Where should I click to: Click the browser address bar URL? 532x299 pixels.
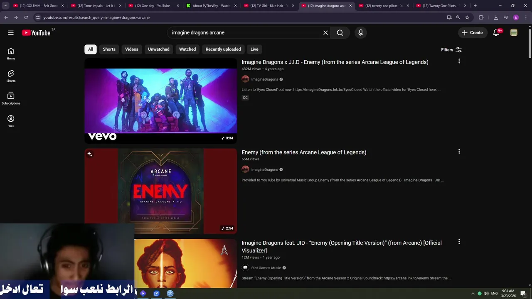tap(96, 17)
